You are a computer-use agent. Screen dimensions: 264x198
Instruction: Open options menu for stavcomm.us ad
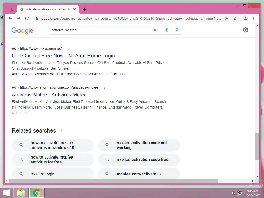click(x=68, y=48)
